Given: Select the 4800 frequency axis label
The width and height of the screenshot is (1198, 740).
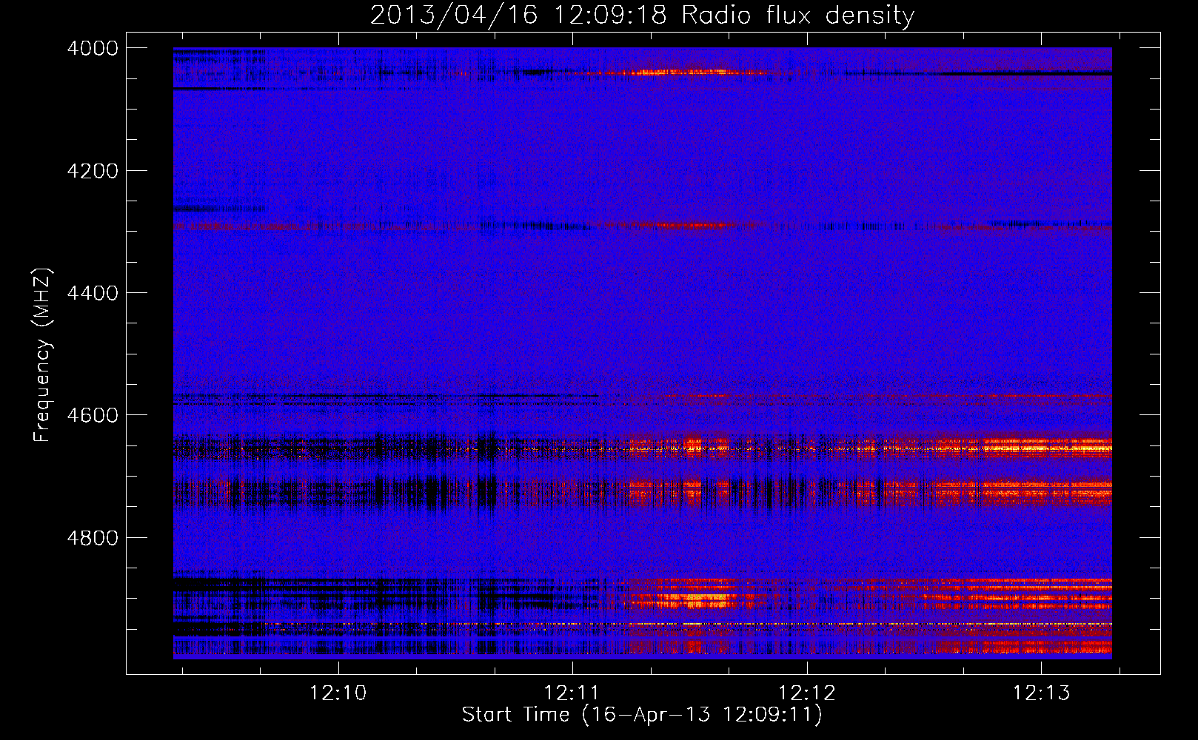Looking at the screenshot, I should (93, 537).
